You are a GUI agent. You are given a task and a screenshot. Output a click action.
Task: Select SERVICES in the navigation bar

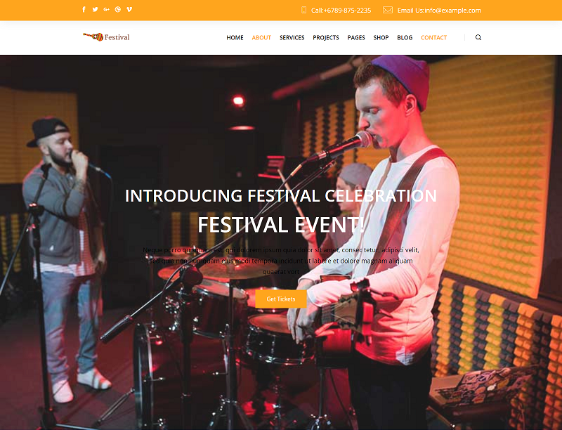[292, 38]
